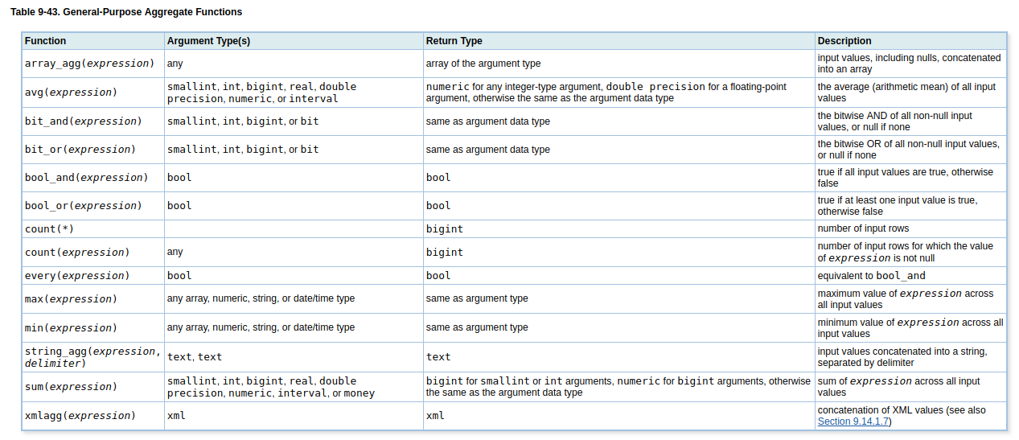
Task: Click the bit_or(expression) function name
Action: pyautogui.click(x=80, y=150)
